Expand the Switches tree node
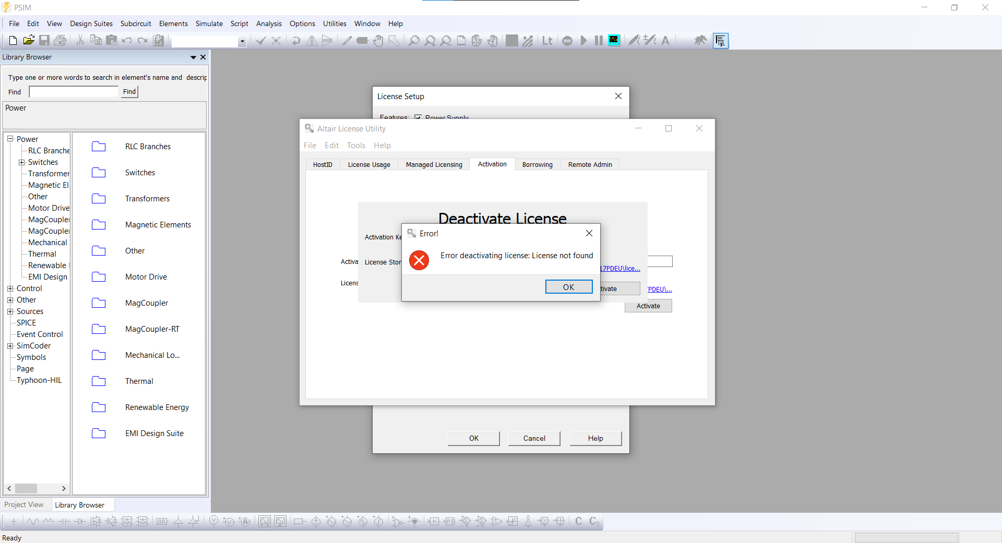1002x543 pixels. 21,162
